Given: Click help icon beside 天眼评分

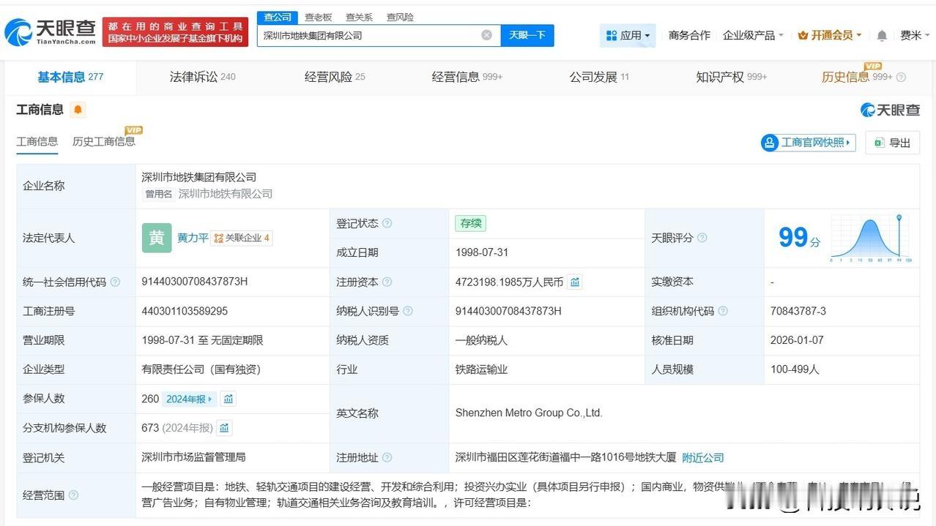Looking at the screenshot, I should (702, 238).
